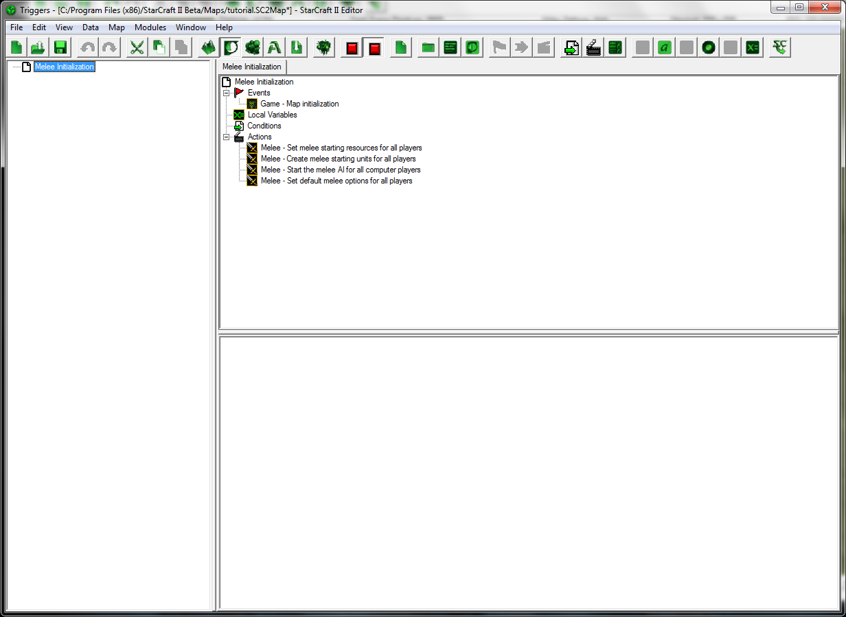This screenshot has width=846, height=617.
Task: Click the New Folder green folder icon
Action: [428, 47]
